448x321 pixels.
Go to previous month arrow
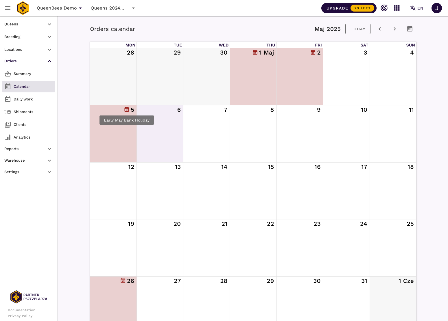380,29
